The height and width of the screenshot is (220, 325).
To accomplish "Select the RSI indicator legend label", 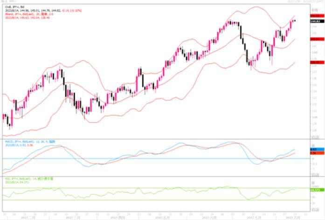I will pyautogui.click(x=29, y=179).
